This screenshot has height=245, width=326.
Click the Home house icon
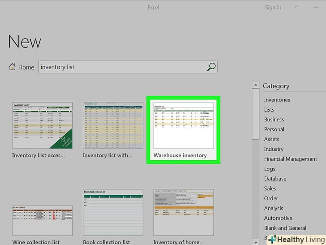pyautogui.click(x=12, y=67)
